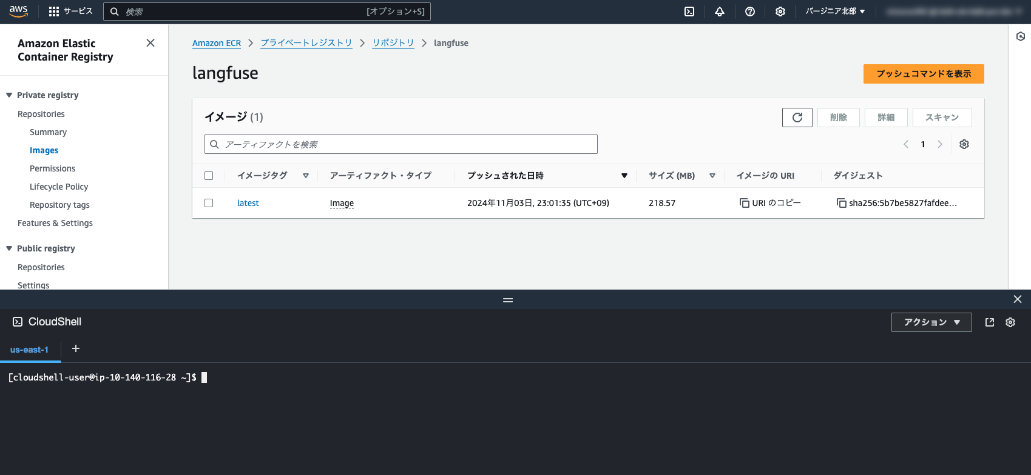
Task: Open the CloudShell settings gear
Action: pyautogui.click(x=1010, y=322)
